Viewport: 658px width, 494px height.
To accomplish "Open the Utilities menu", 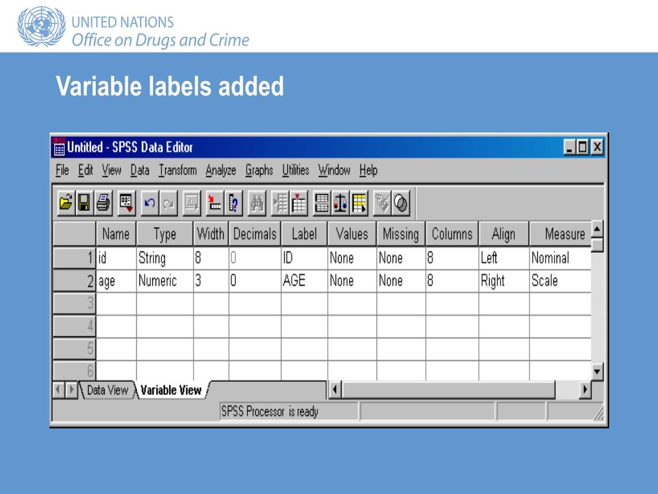I will [x=296, y=170].
